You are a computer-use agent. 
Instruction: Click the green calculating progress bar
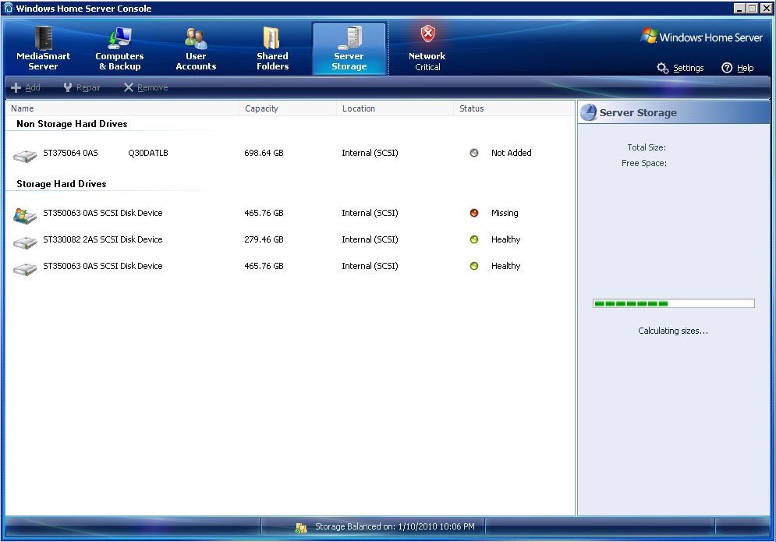674,303
